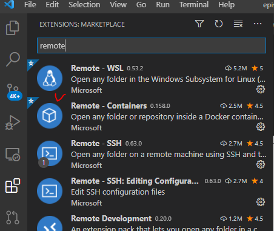The height and width of the screenshot is (231, 274).
Task: Click Microsoft publisher under Remote - SSH
Action: click(87, 166)
